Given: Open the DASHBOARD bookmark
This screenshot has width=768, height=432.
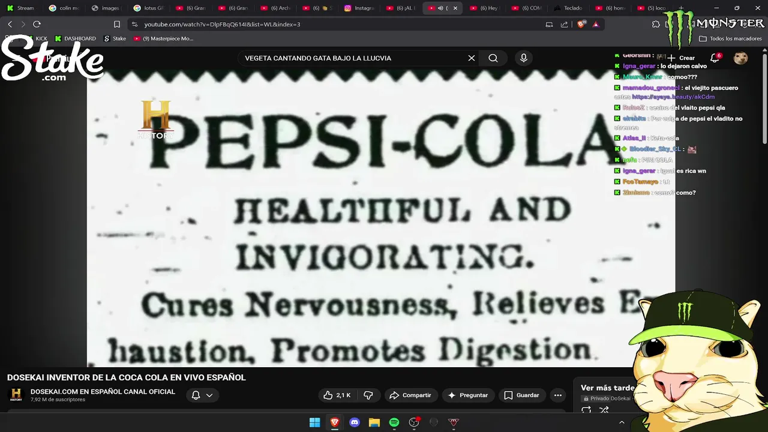Looking at the screenshot, I should pyautogui.click(x=75, y=38).
